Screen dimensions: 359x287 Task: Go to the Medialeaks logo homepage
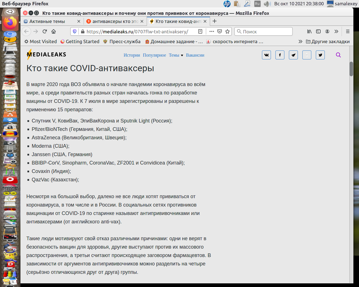(46, 54)
